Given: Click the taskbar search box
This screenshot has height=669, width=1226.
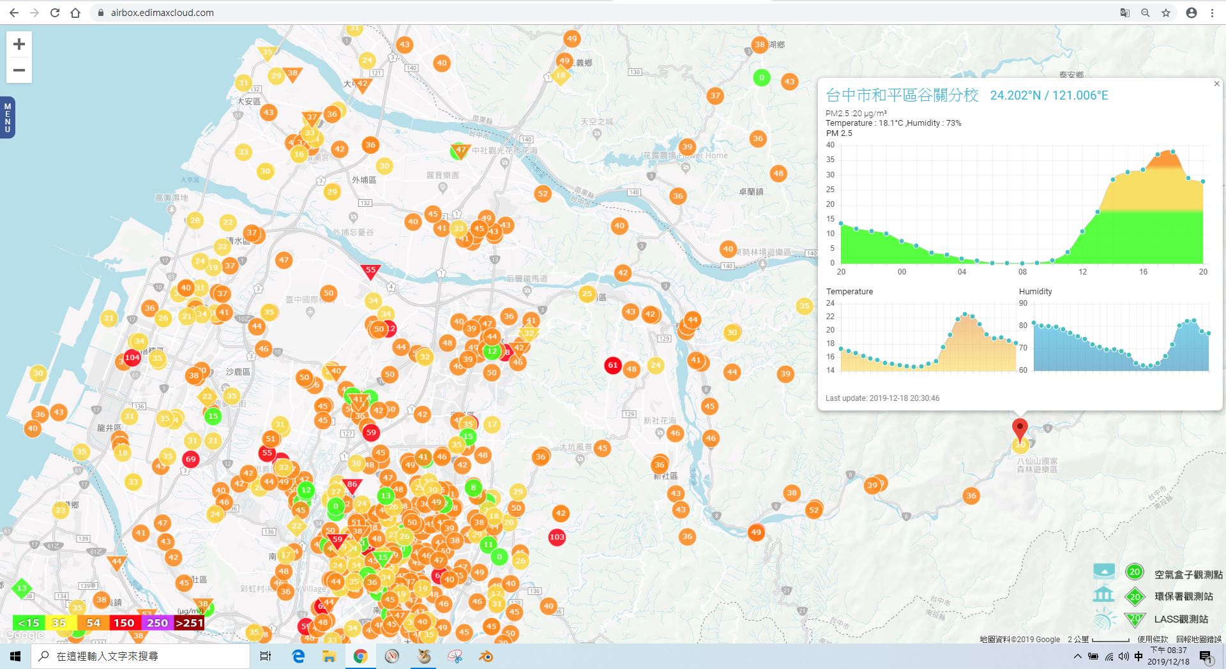Looking at the screenshot, I should pos(140,656).
